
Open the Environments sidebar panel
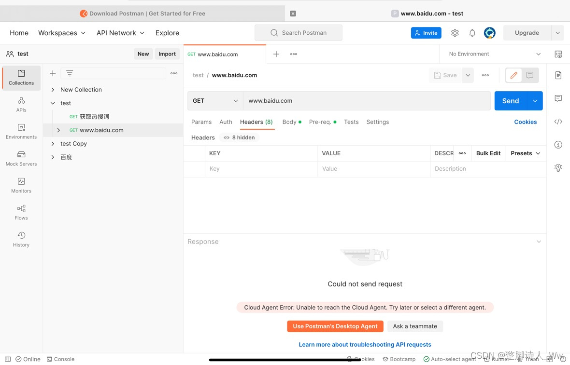21,131
